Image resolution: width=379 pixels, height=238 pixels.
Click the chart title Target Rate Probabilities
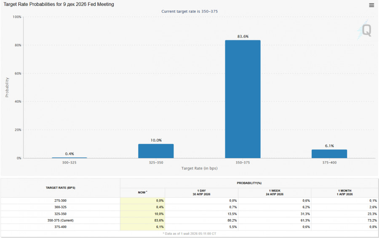[x=59, y=4]
